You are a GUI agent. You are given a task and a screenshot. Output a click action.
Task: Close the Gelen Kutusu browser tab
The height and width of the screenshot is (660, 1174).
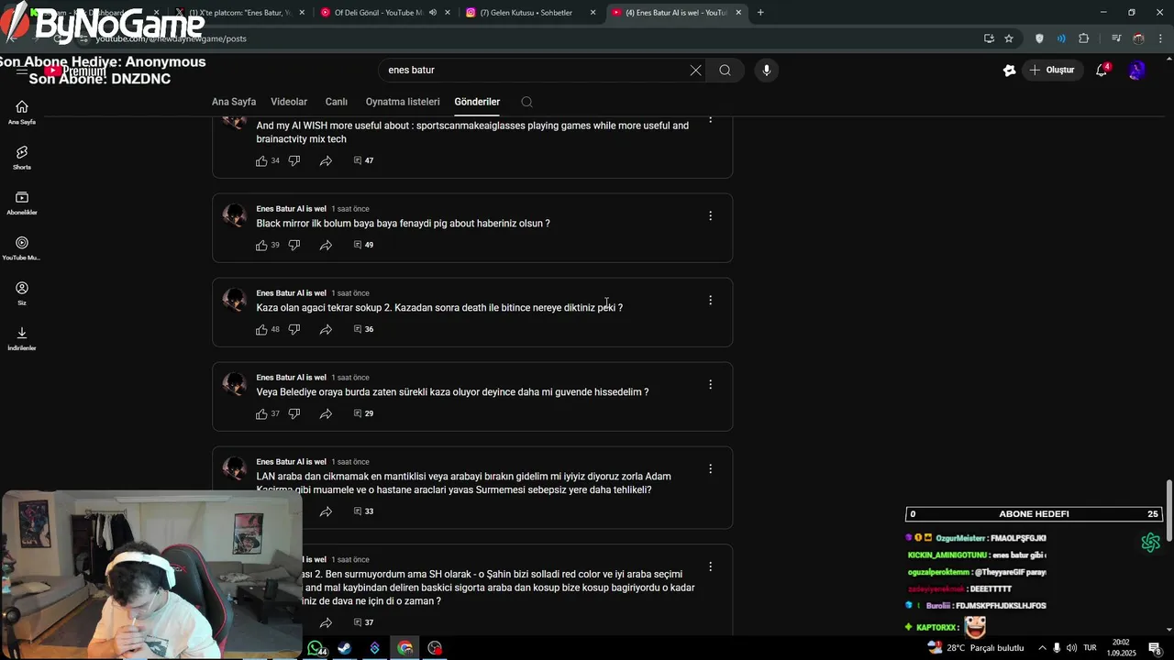pos(593,13)
